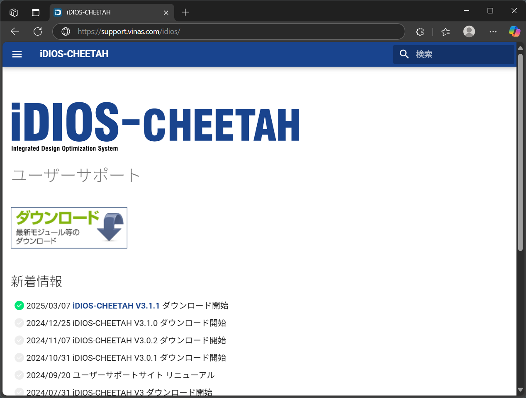Click the gray check icon for 2024/10/31
Screen dimensions: 526x398
coord(19,358)
